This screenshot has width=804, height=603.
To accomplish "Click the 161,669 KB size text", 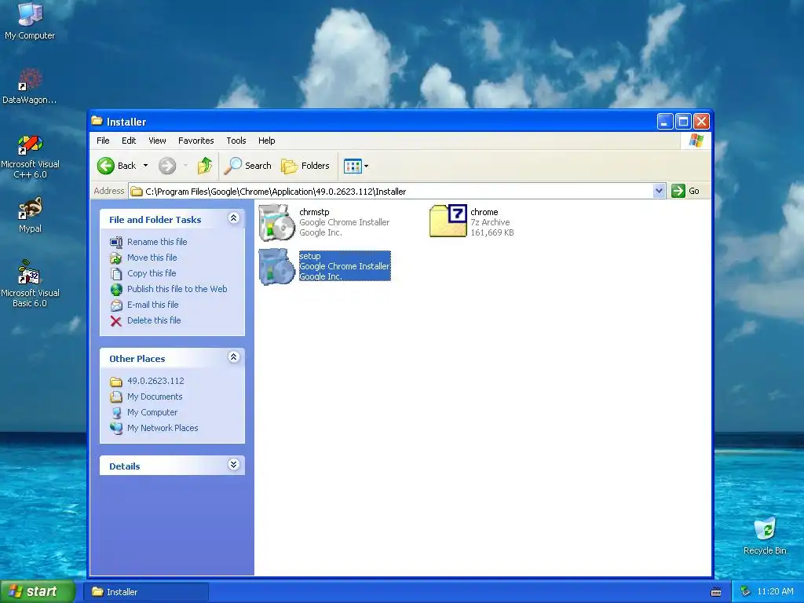I will (x=492, y=232).
